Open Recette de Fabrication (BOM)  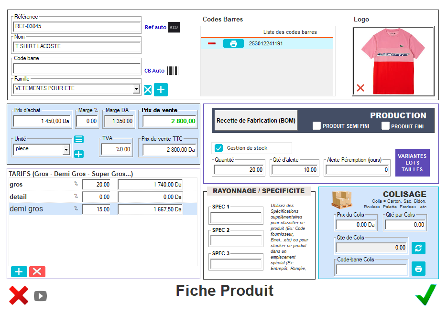tap(256, 121)
